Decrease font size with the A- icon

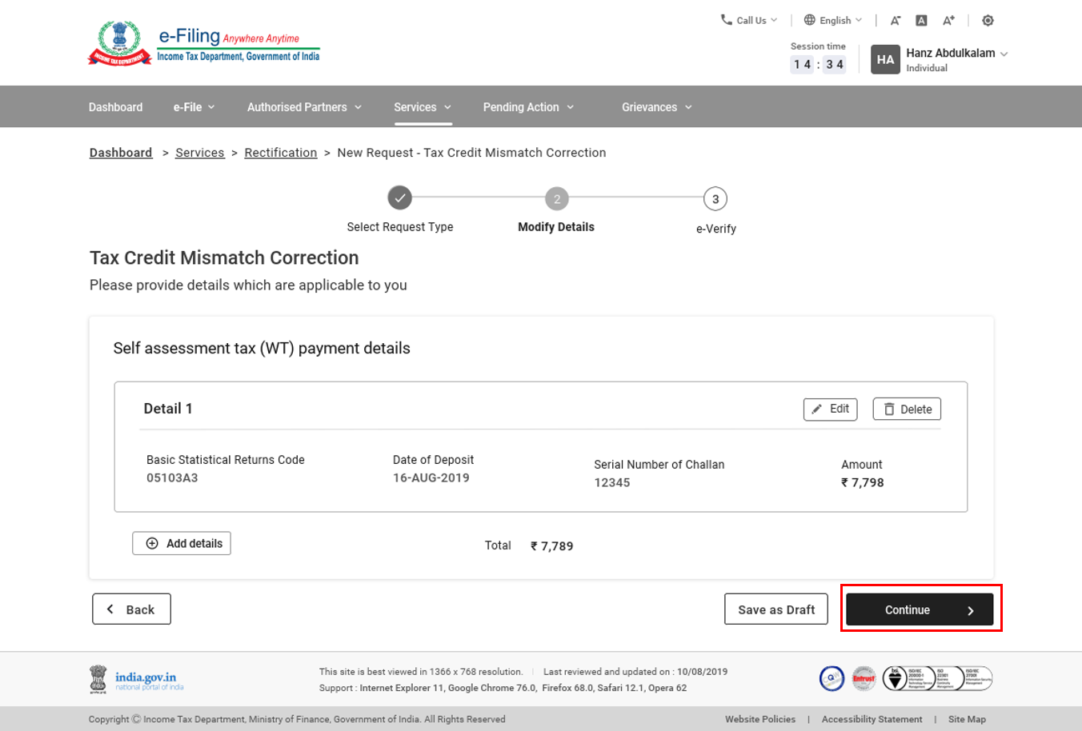896,21
